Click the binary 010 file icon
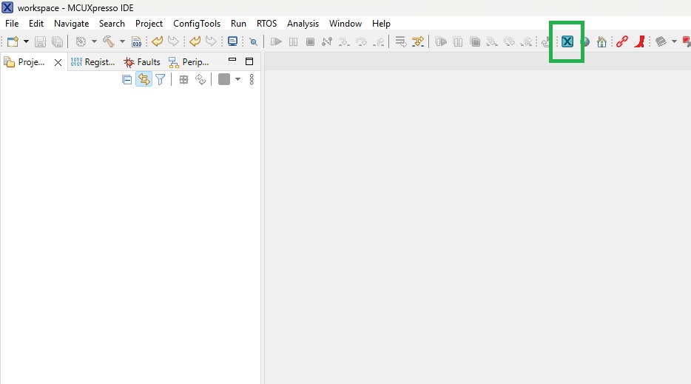The width and height of the screenshot is (691, 384). point(136,42)
